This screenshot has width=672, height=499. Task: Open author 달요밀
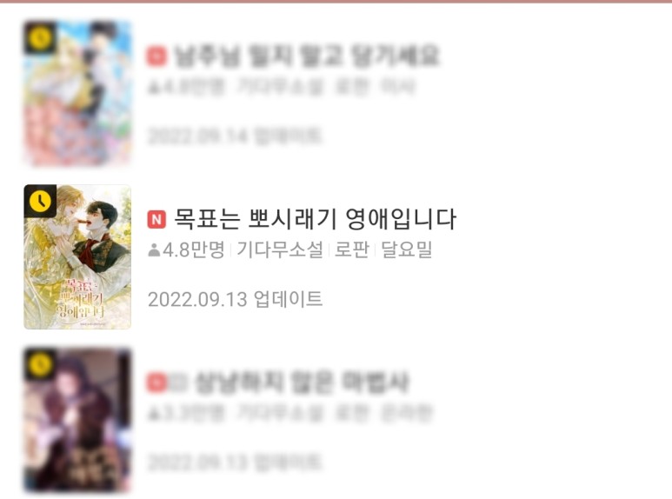click(407, 249)
